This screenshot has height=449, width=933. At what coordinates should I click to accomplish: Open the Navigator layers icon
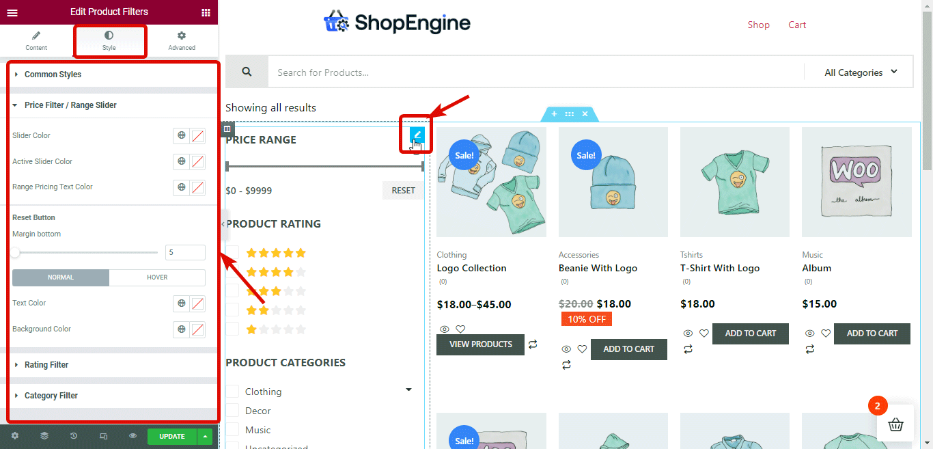point(44,436)
